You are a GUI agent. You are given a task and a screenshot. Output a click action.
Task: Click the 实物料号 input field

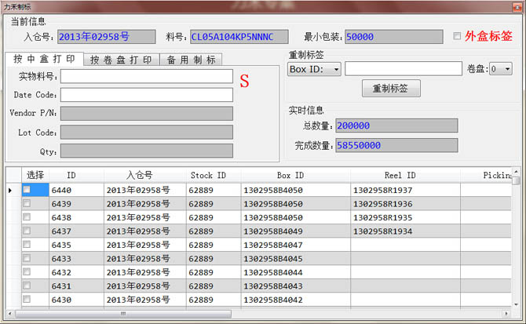pos(147,76)
